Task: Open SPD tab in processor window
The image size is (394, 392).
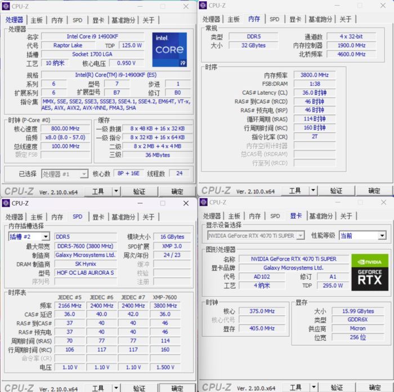Action: pyautogui.click(x=77, y=20)
